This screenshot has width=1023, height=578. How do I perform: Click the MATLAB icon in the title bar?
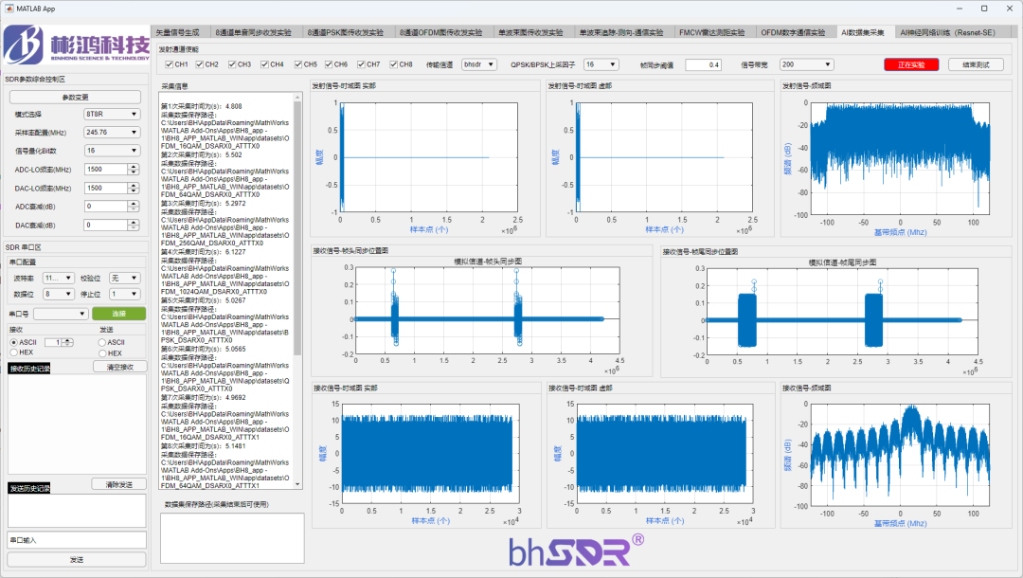pos(9,8)
